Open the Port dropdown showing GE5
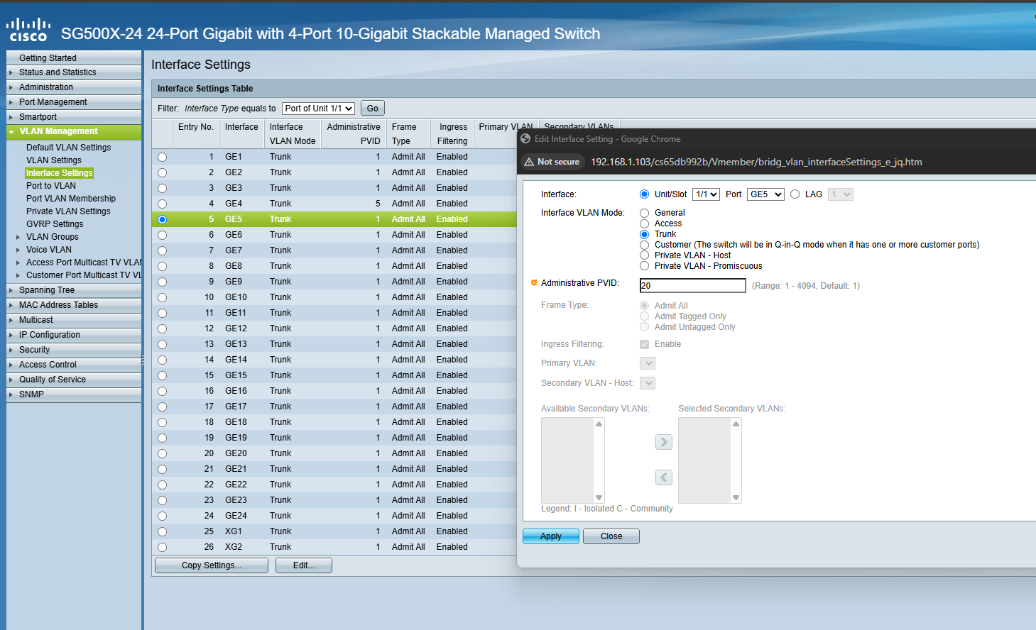The height and width of the screenshot is (630, 1036). (765, 194)
